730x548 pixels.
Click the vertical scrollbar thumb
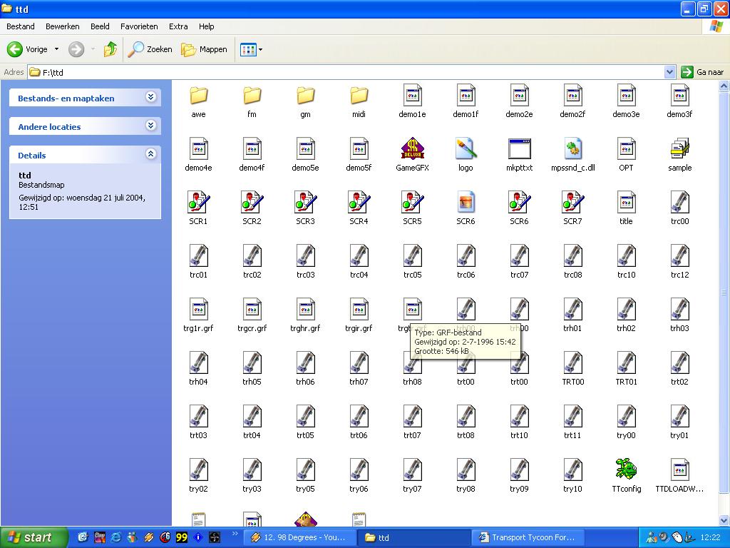coord(724,292)
